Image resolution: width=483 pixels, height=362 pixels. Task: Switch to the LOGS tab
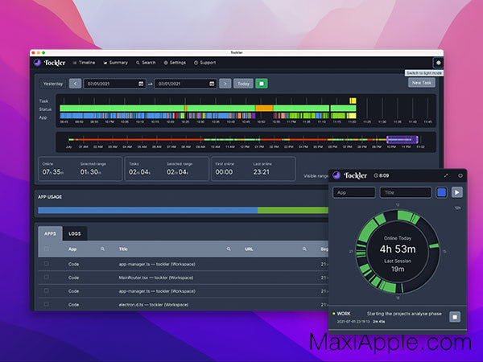tap(75, 233)
